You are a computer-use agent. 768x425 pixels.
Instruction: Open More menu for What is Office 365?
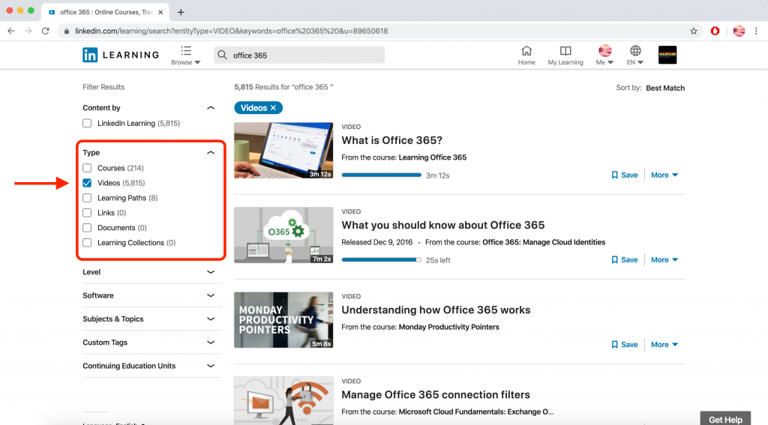pos(664,175)
